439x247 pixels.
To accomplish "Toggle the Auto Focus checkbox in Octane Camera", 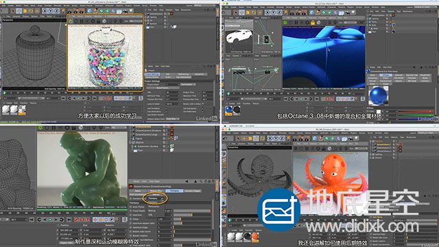I will click(x=131, y=207).
